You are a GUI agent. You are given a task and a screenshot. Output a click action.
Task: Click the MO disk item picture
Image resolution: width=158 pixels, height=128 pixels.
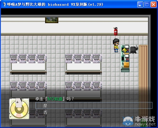click(19, 109)
